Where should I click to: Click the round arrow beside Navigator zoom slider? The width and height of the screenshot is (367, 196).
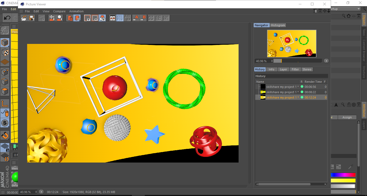point(326,61)
